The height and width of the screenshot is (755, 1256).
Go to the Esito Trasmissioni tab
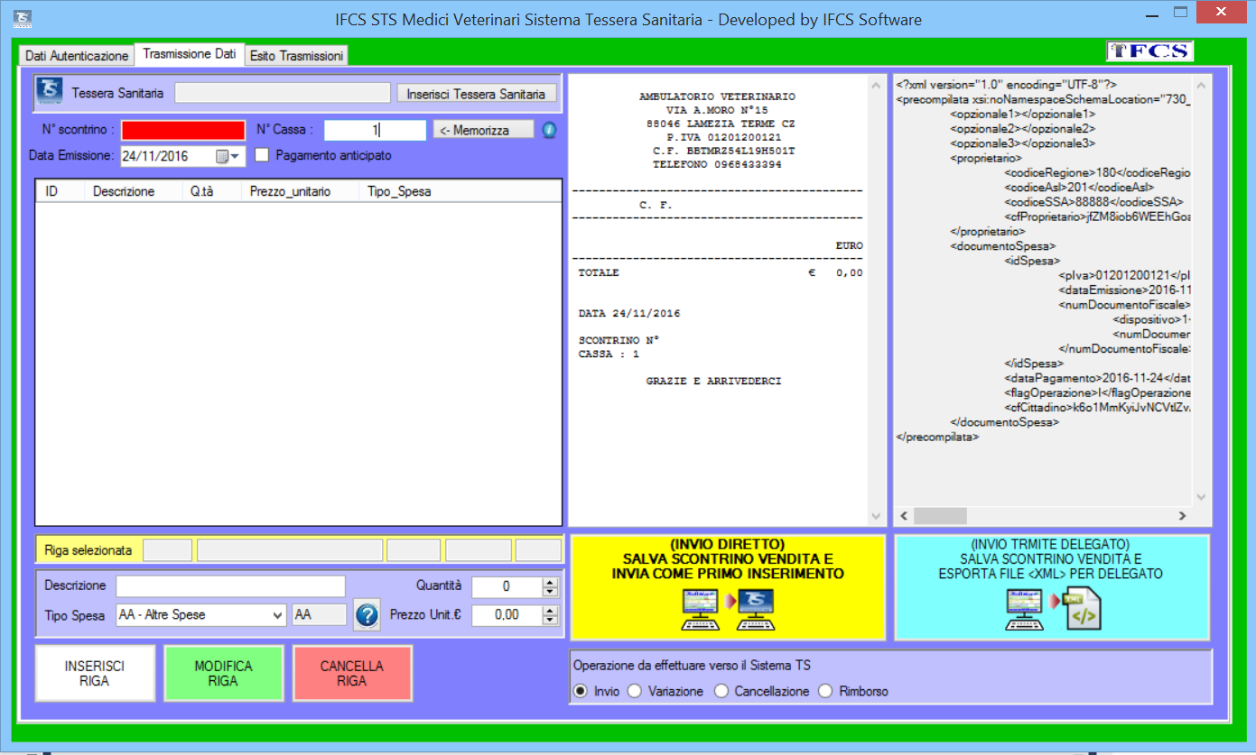(x=297, y=56)
